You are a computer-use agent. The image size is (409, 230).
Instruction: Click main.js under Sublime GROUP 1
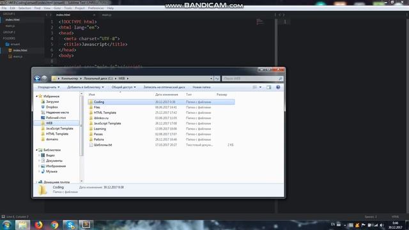point(10,26)
